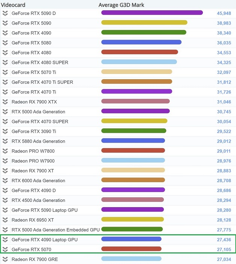
Task: Click score 29,011 for Radeon PRO W7800
Action: (x=224, y=151)
